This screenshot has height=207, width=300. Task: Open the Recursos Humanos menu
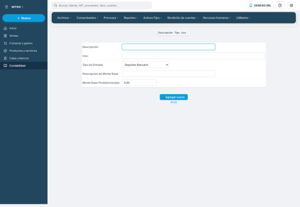click(x=217, y=18)
